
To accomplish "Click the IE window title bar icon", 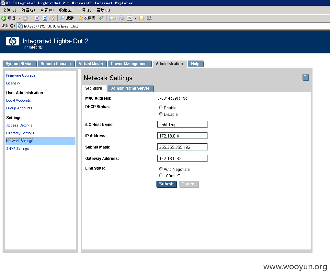I will tap(3, 3).
